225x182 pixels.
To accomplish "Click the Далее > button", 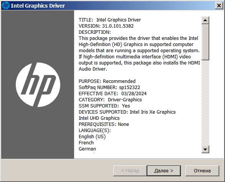I will tap(164, 170).
